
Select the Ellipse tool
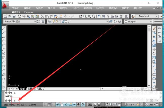(x=4, y=66)
